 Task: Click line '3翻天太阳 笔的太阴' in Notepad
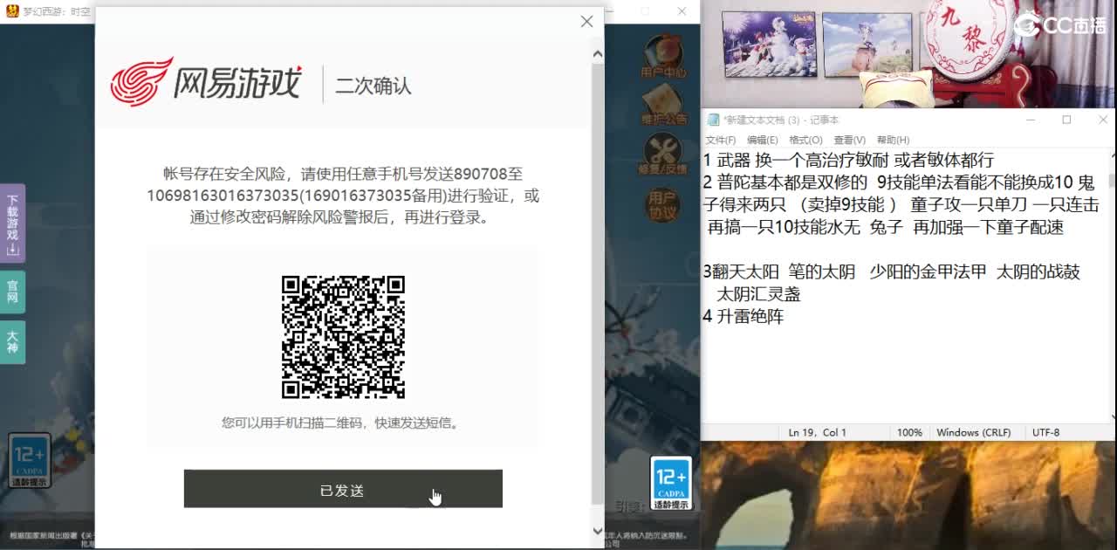[x=891, y=272]
